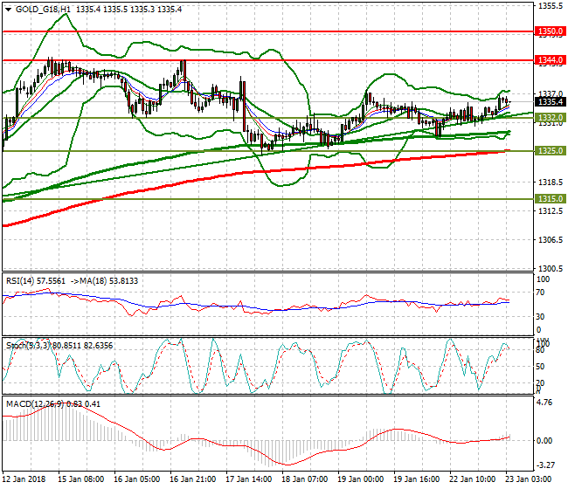568x489 pixels.
Task: Select the MA(18) 53.8133 indicator label
Action: [x=110, y=281]
